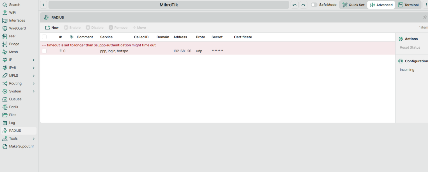Click Make Supout.rif in the sidebar
This screenshot has width=428, height=172.
(x=21, y=146)
